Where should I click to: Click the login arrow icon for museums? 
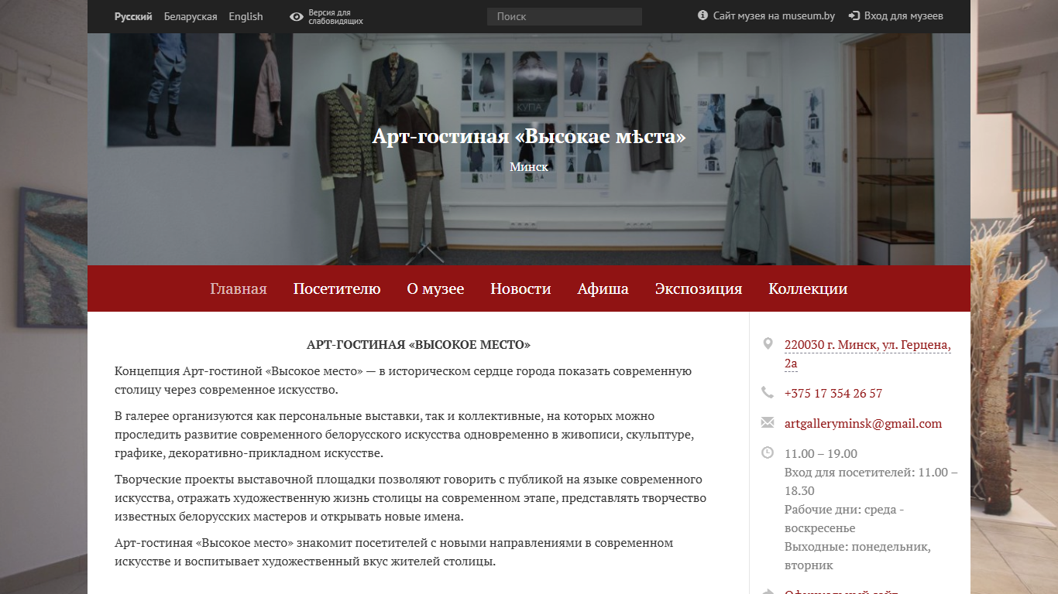click(x=854, y=15)
